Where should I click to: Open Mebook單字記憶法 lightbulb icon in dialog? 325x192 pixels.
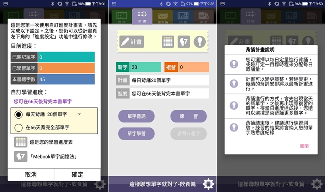click(21, 157)
